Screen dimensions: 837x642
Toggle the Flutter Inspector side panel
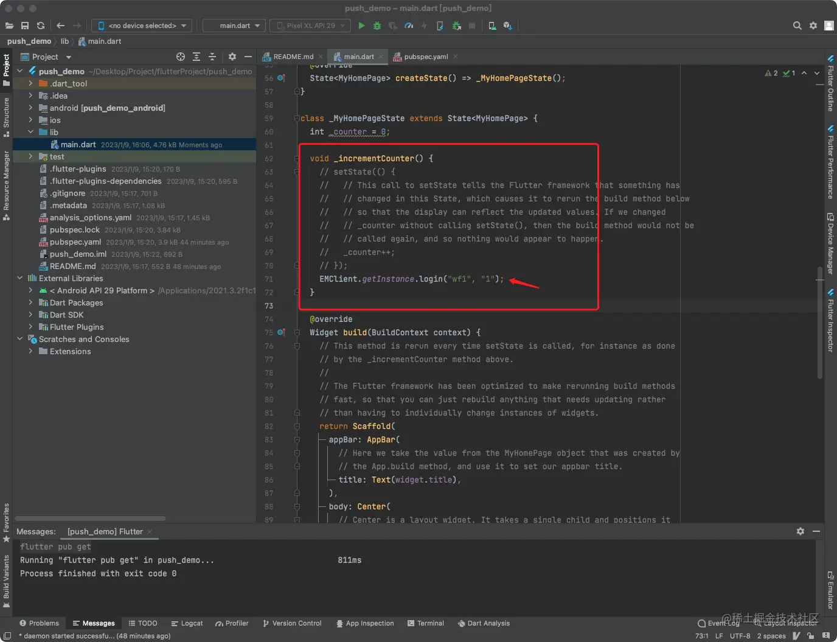click(830, 321)
